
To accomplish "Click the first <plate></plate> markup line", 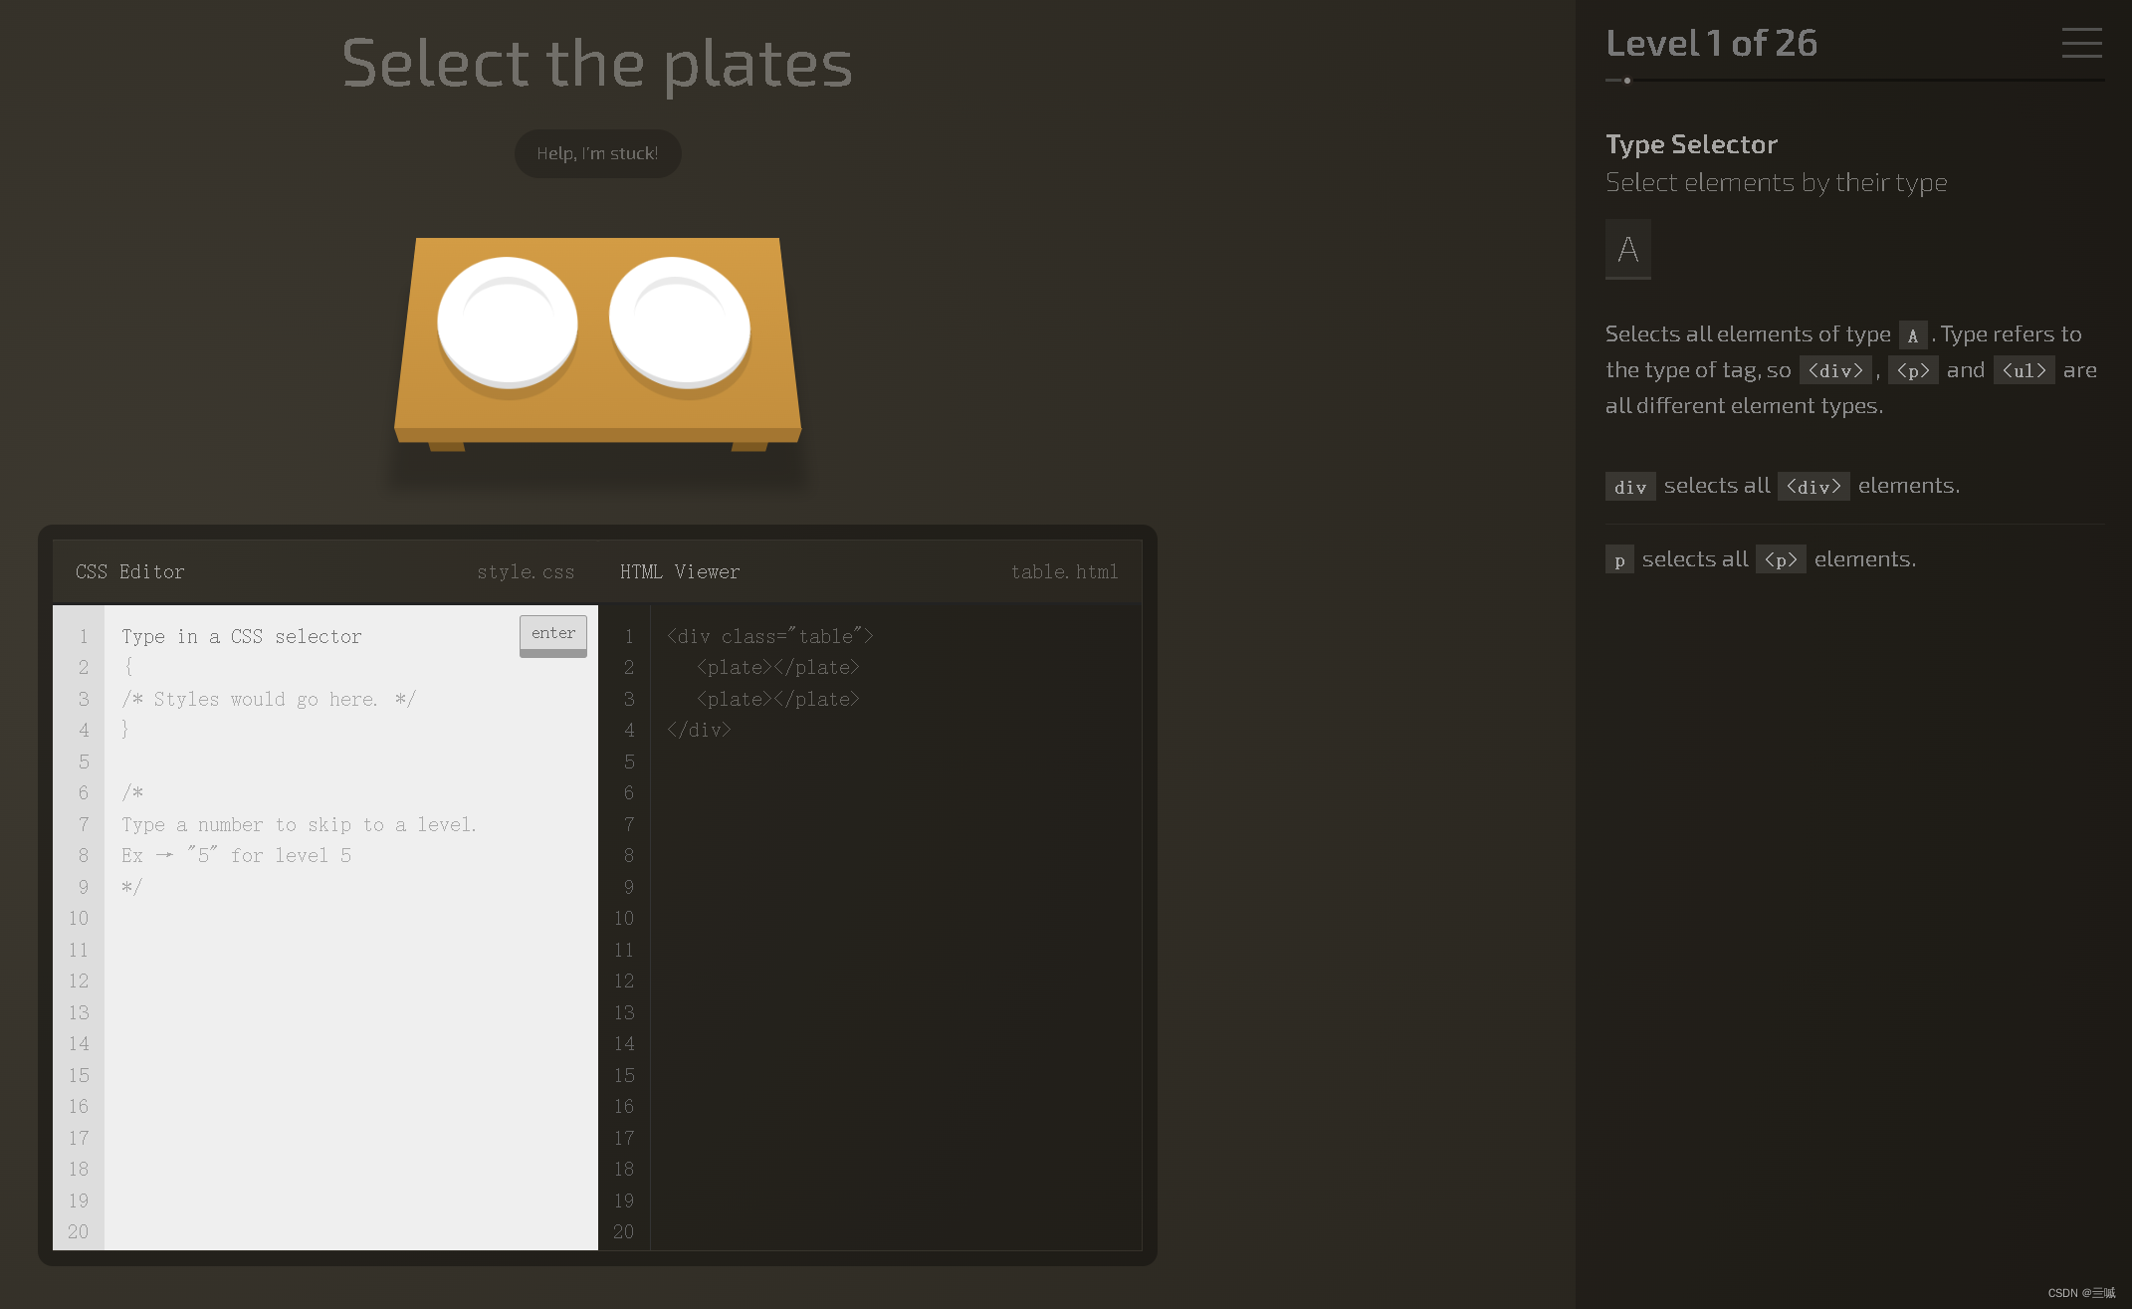I will click(x=778, y=668).
